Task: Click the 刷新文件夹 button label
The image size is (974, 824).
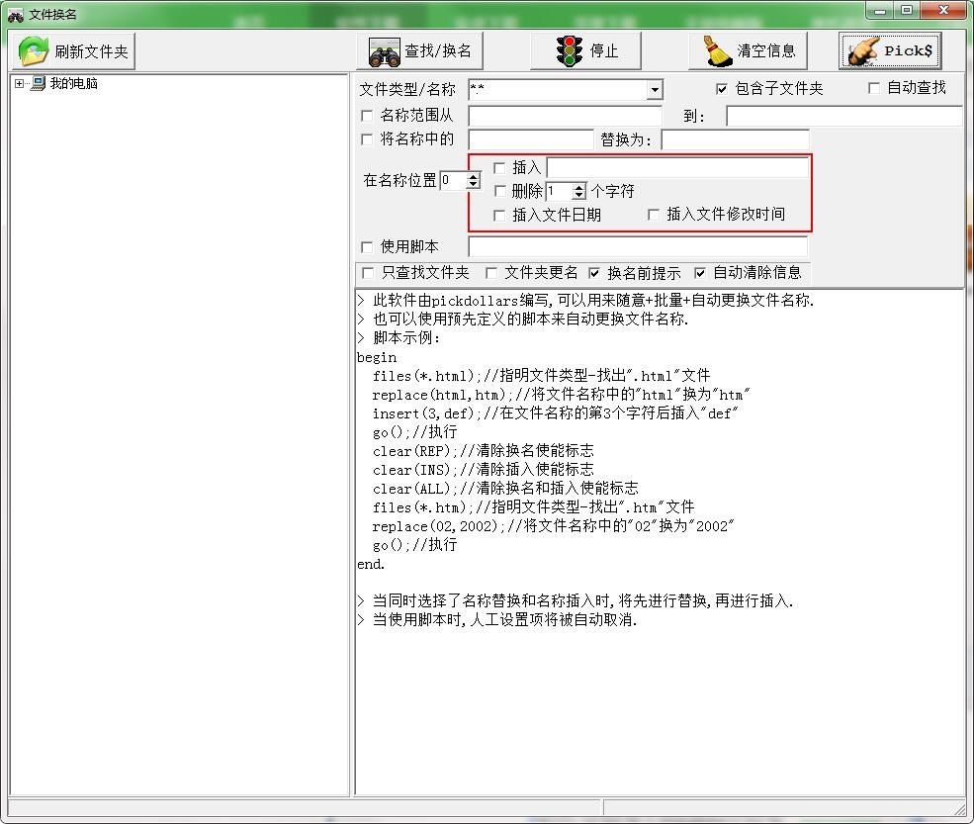Action: 91,51
